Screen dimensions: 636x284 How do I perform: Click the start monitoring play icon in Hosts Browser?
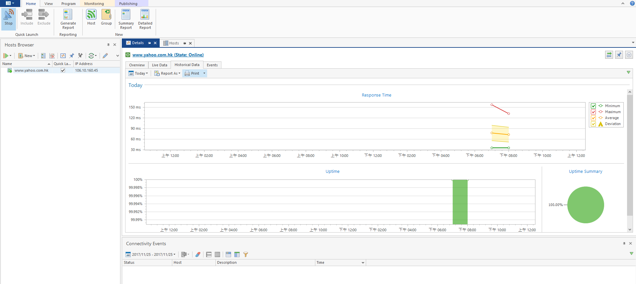(6, 56)
